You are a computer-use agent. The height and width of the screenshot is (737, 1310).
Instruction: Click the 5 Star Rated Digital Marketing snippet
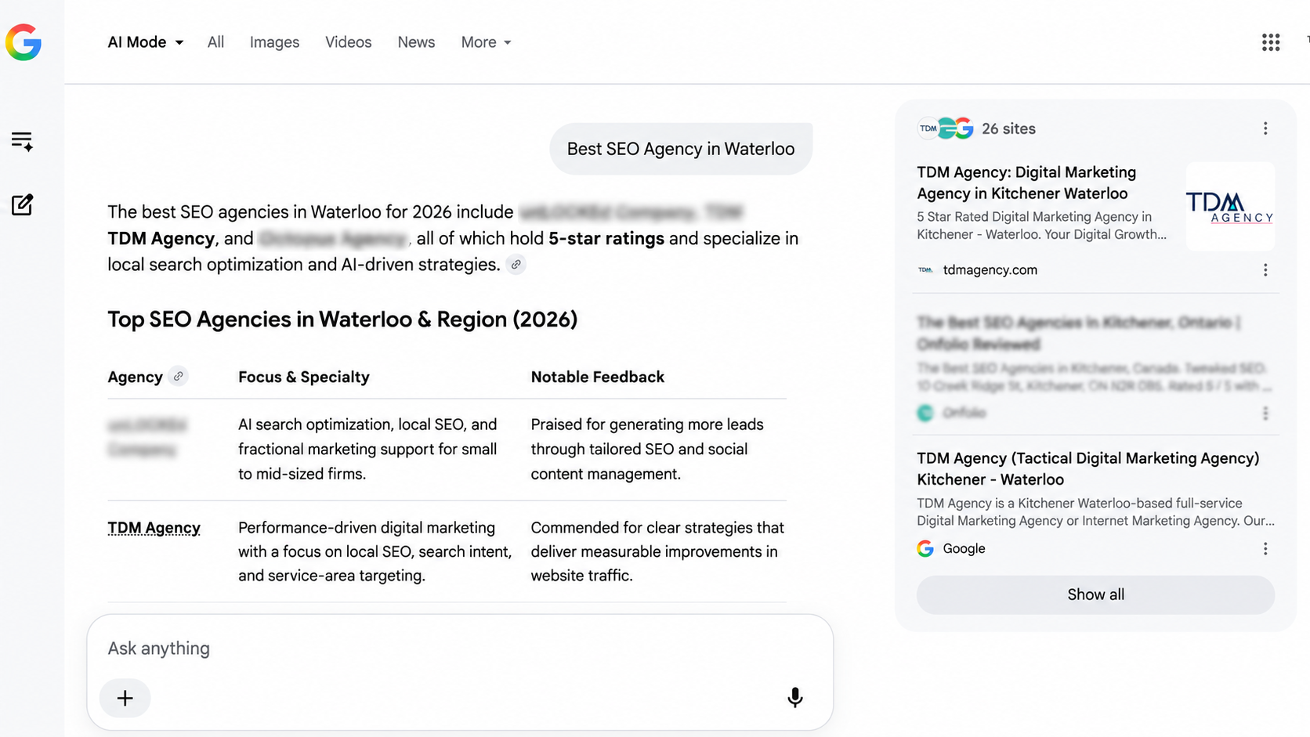pyautogui.click(x=1042, y=226)
